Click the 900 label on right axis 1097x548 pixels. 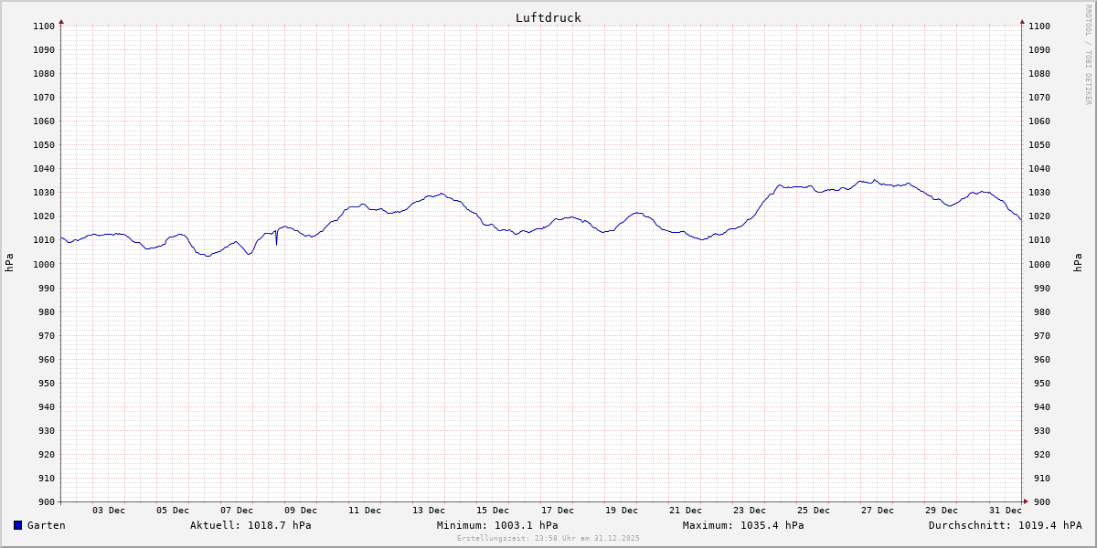(x=1038, y=501)
